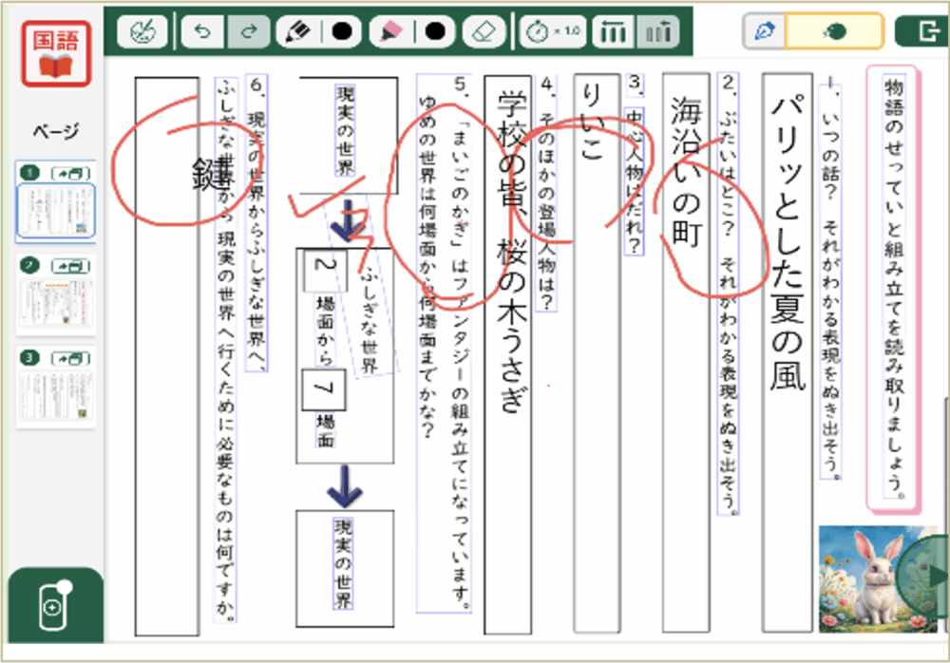This screenshot has width=950, height=663.
Task: Click the undo arrow button
Action: coord(202,31)
